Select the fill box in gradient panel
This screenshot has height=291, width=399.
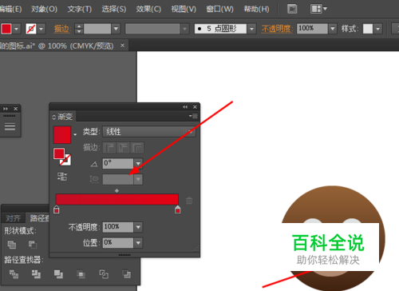[x=59, y=154]
